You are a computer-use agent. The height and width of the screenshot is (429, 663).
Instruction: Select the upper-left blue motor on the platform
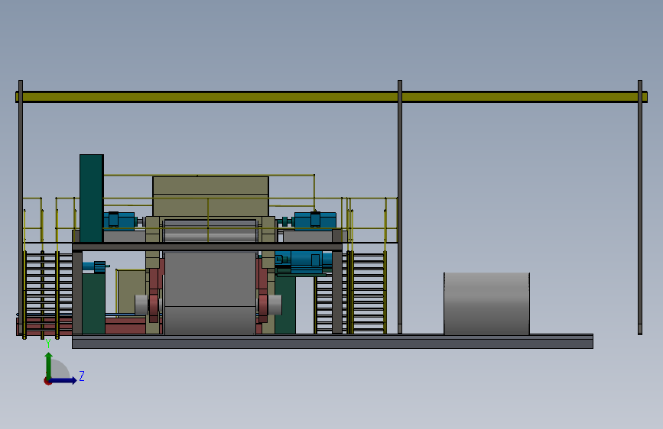click(x=119, y=220)
